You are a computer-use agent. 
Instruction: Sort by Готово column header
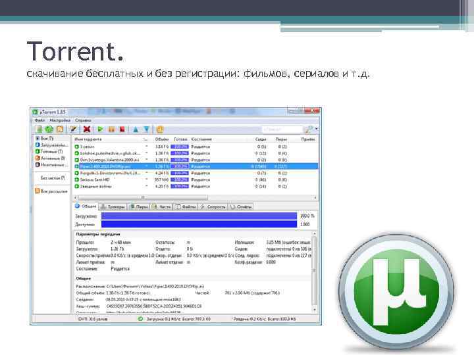(x=180, y=139)
